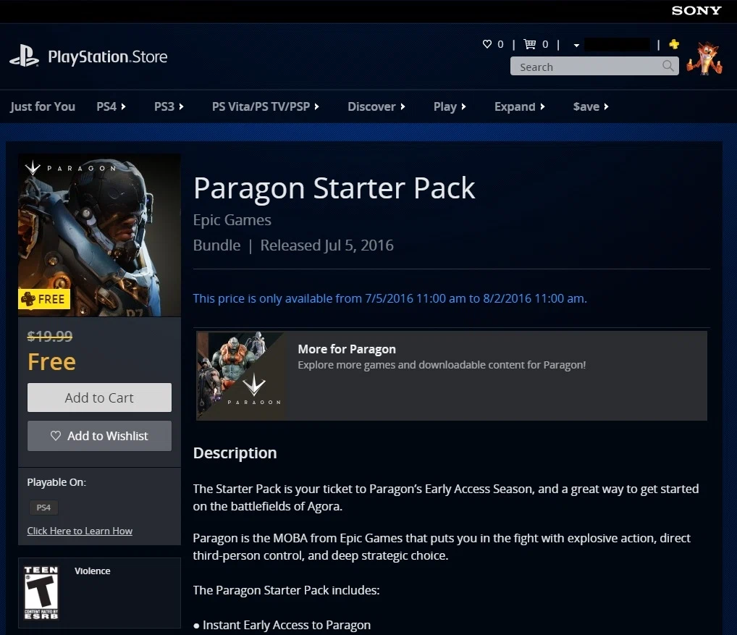Click the PlayStation Plus icon in header
737x635 pixels.
click(674, 44)
